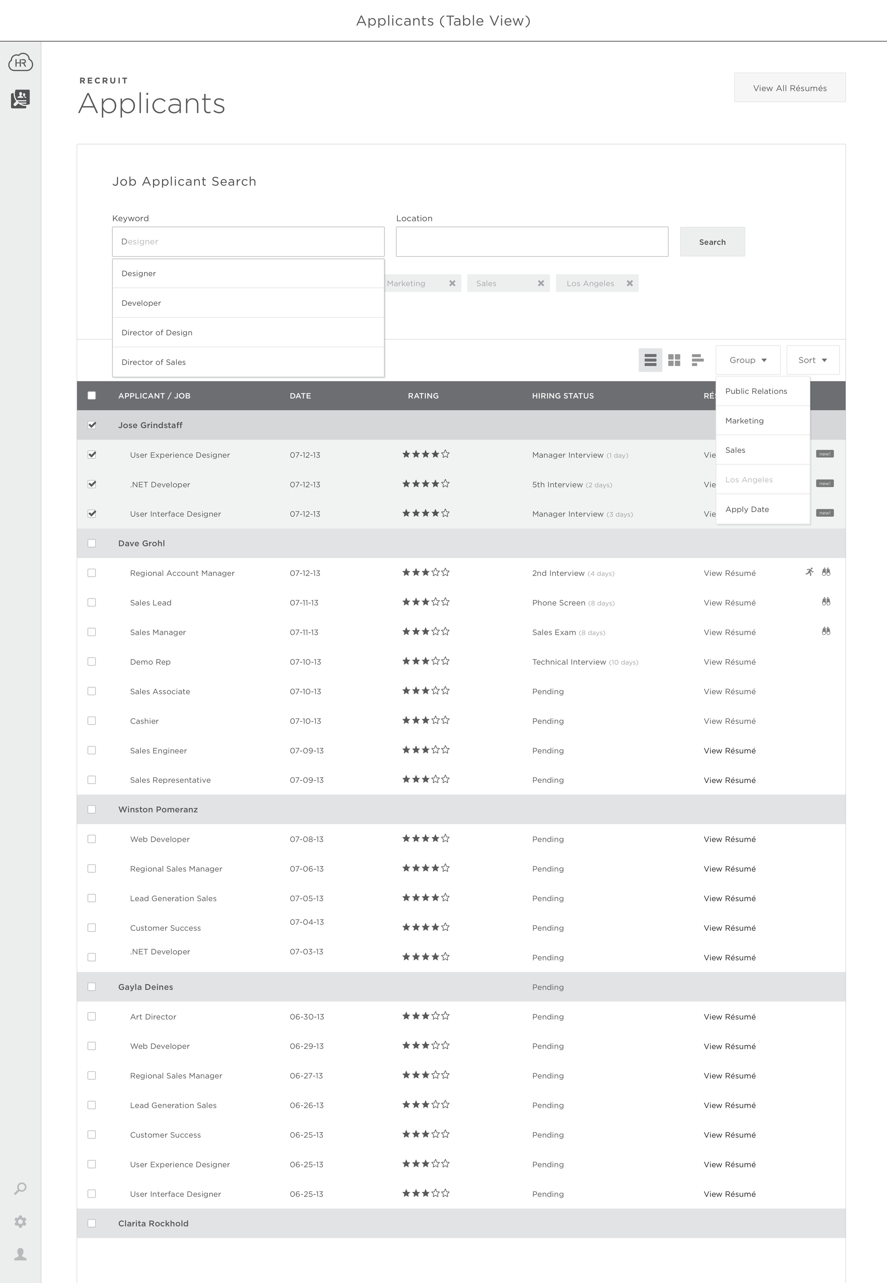Image resolution: width=887 pixels, height=1283 pixels.
Task: Uncheck the 07-12-13 User Interface Designer checkbox
Action: 92,514
